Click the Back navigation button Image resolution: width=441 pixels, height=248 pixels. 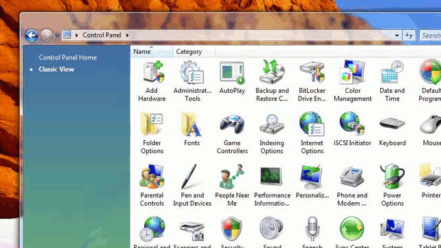pos(31,36)
